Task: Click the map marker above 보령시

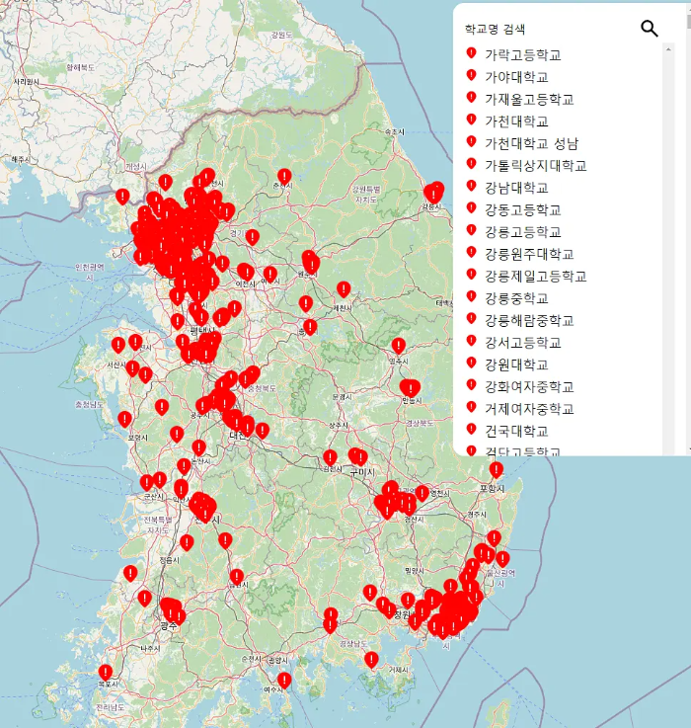Action: [124, 420]
